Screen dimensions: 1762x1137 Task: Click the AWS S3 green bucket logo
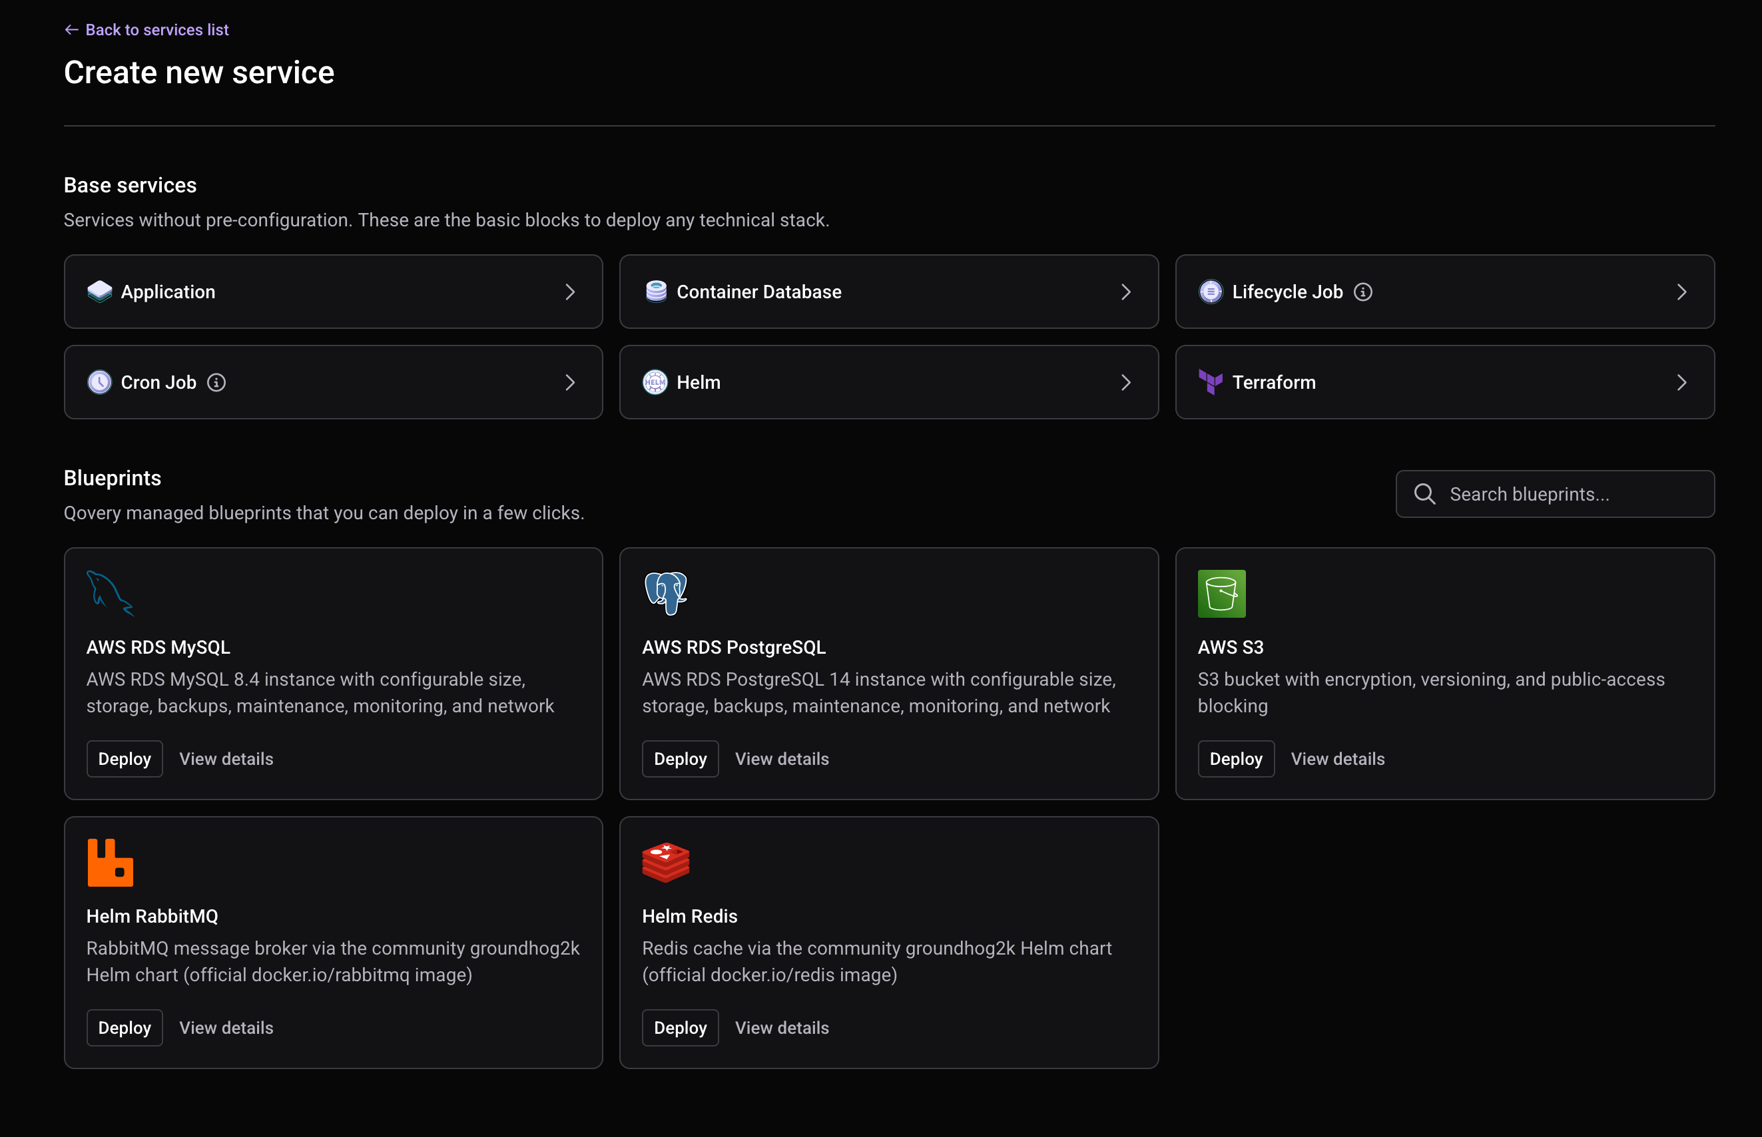pyautogui.click(x=1221, y=594)
